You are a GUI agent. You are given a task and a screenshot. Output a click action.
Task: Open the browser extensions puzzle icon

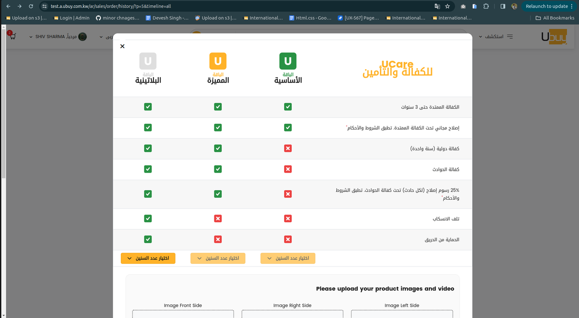[x=486, y=6]
